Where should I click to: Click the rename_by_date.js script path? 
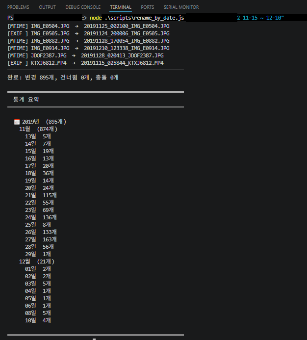144,18
